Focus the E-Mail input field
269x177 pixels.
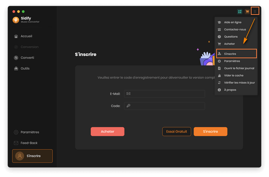[x=164, y=94]
